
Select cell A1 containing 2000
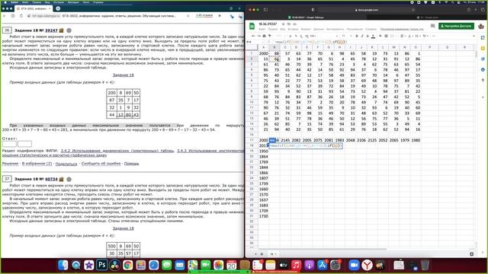pyautogui.click(x=263, y=53)
